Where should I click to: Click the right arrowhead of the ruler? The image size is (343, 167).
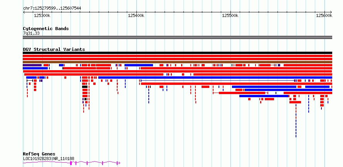point(331,12)
